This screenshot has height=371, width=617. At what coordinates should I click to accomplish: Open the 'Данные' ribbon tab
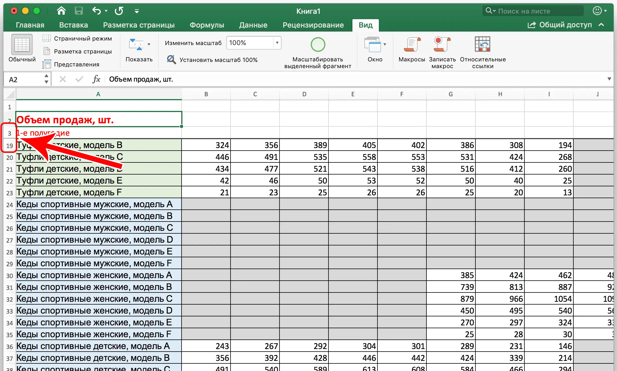pyautogui.click(x=253, y=25)
